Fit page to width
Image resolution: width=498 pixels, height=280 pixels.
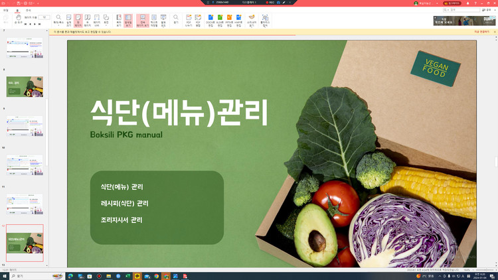(x=97, y=21)
